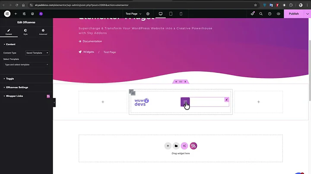Screen dimensions: 311x174
Task: Open the Chrome three-dot menu
Action: [x=307, y=5]
